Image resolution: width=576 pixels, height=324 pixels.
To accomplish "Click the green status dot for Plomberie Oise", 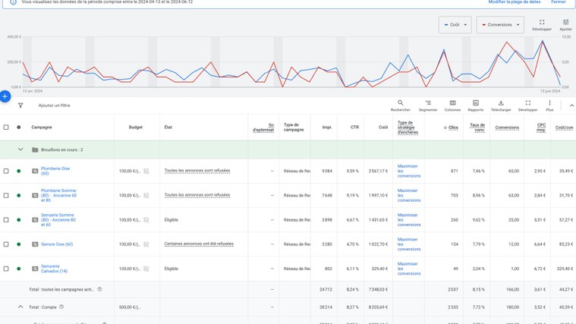I will 19,171.
